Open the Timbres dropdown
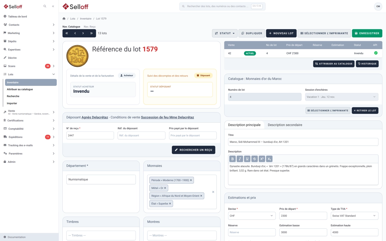This screenshot has width=386, height=241. click(x=101, y=236)
